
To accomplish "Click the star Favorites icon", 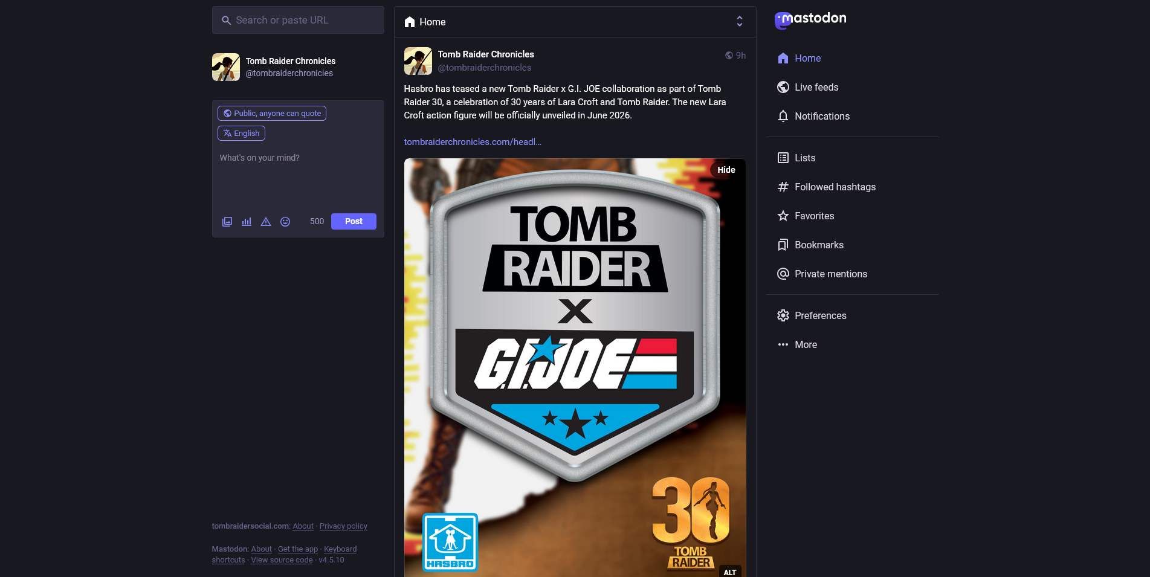I will coord(783,216).
